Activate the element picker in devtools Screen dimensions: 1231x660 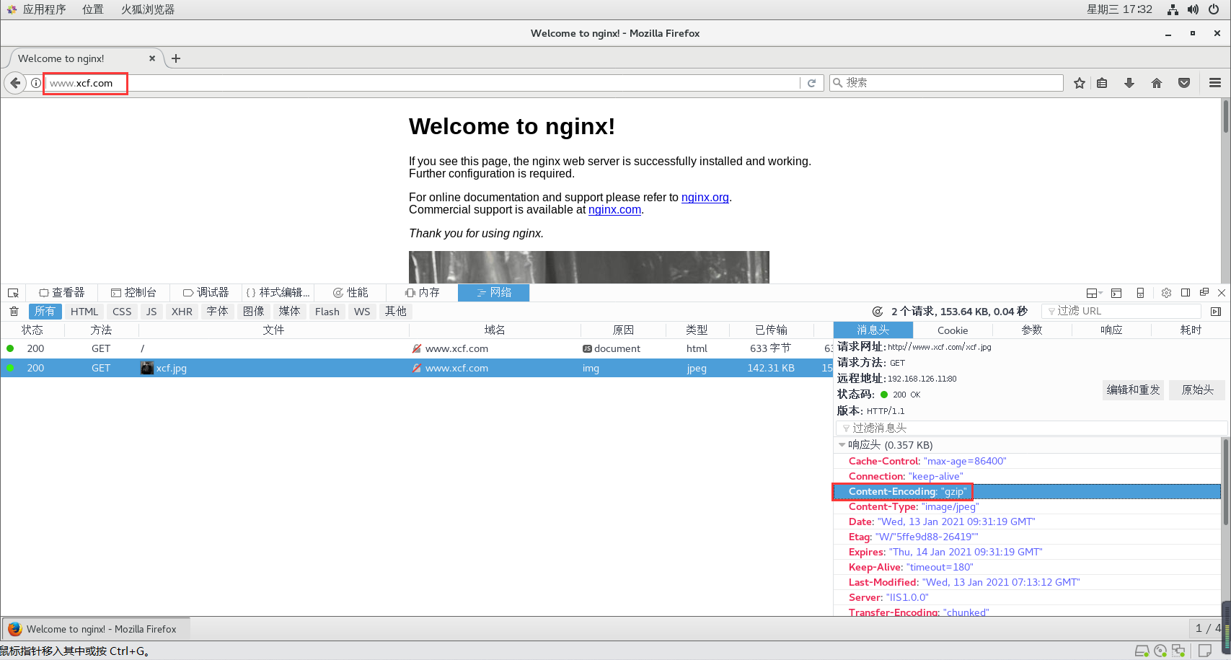click(x=13, y=293)
